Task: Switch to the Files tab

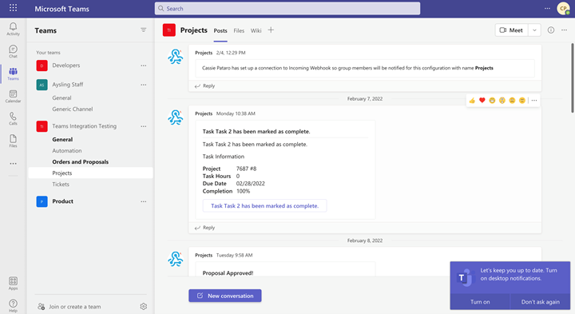Action: coord(239,31)
